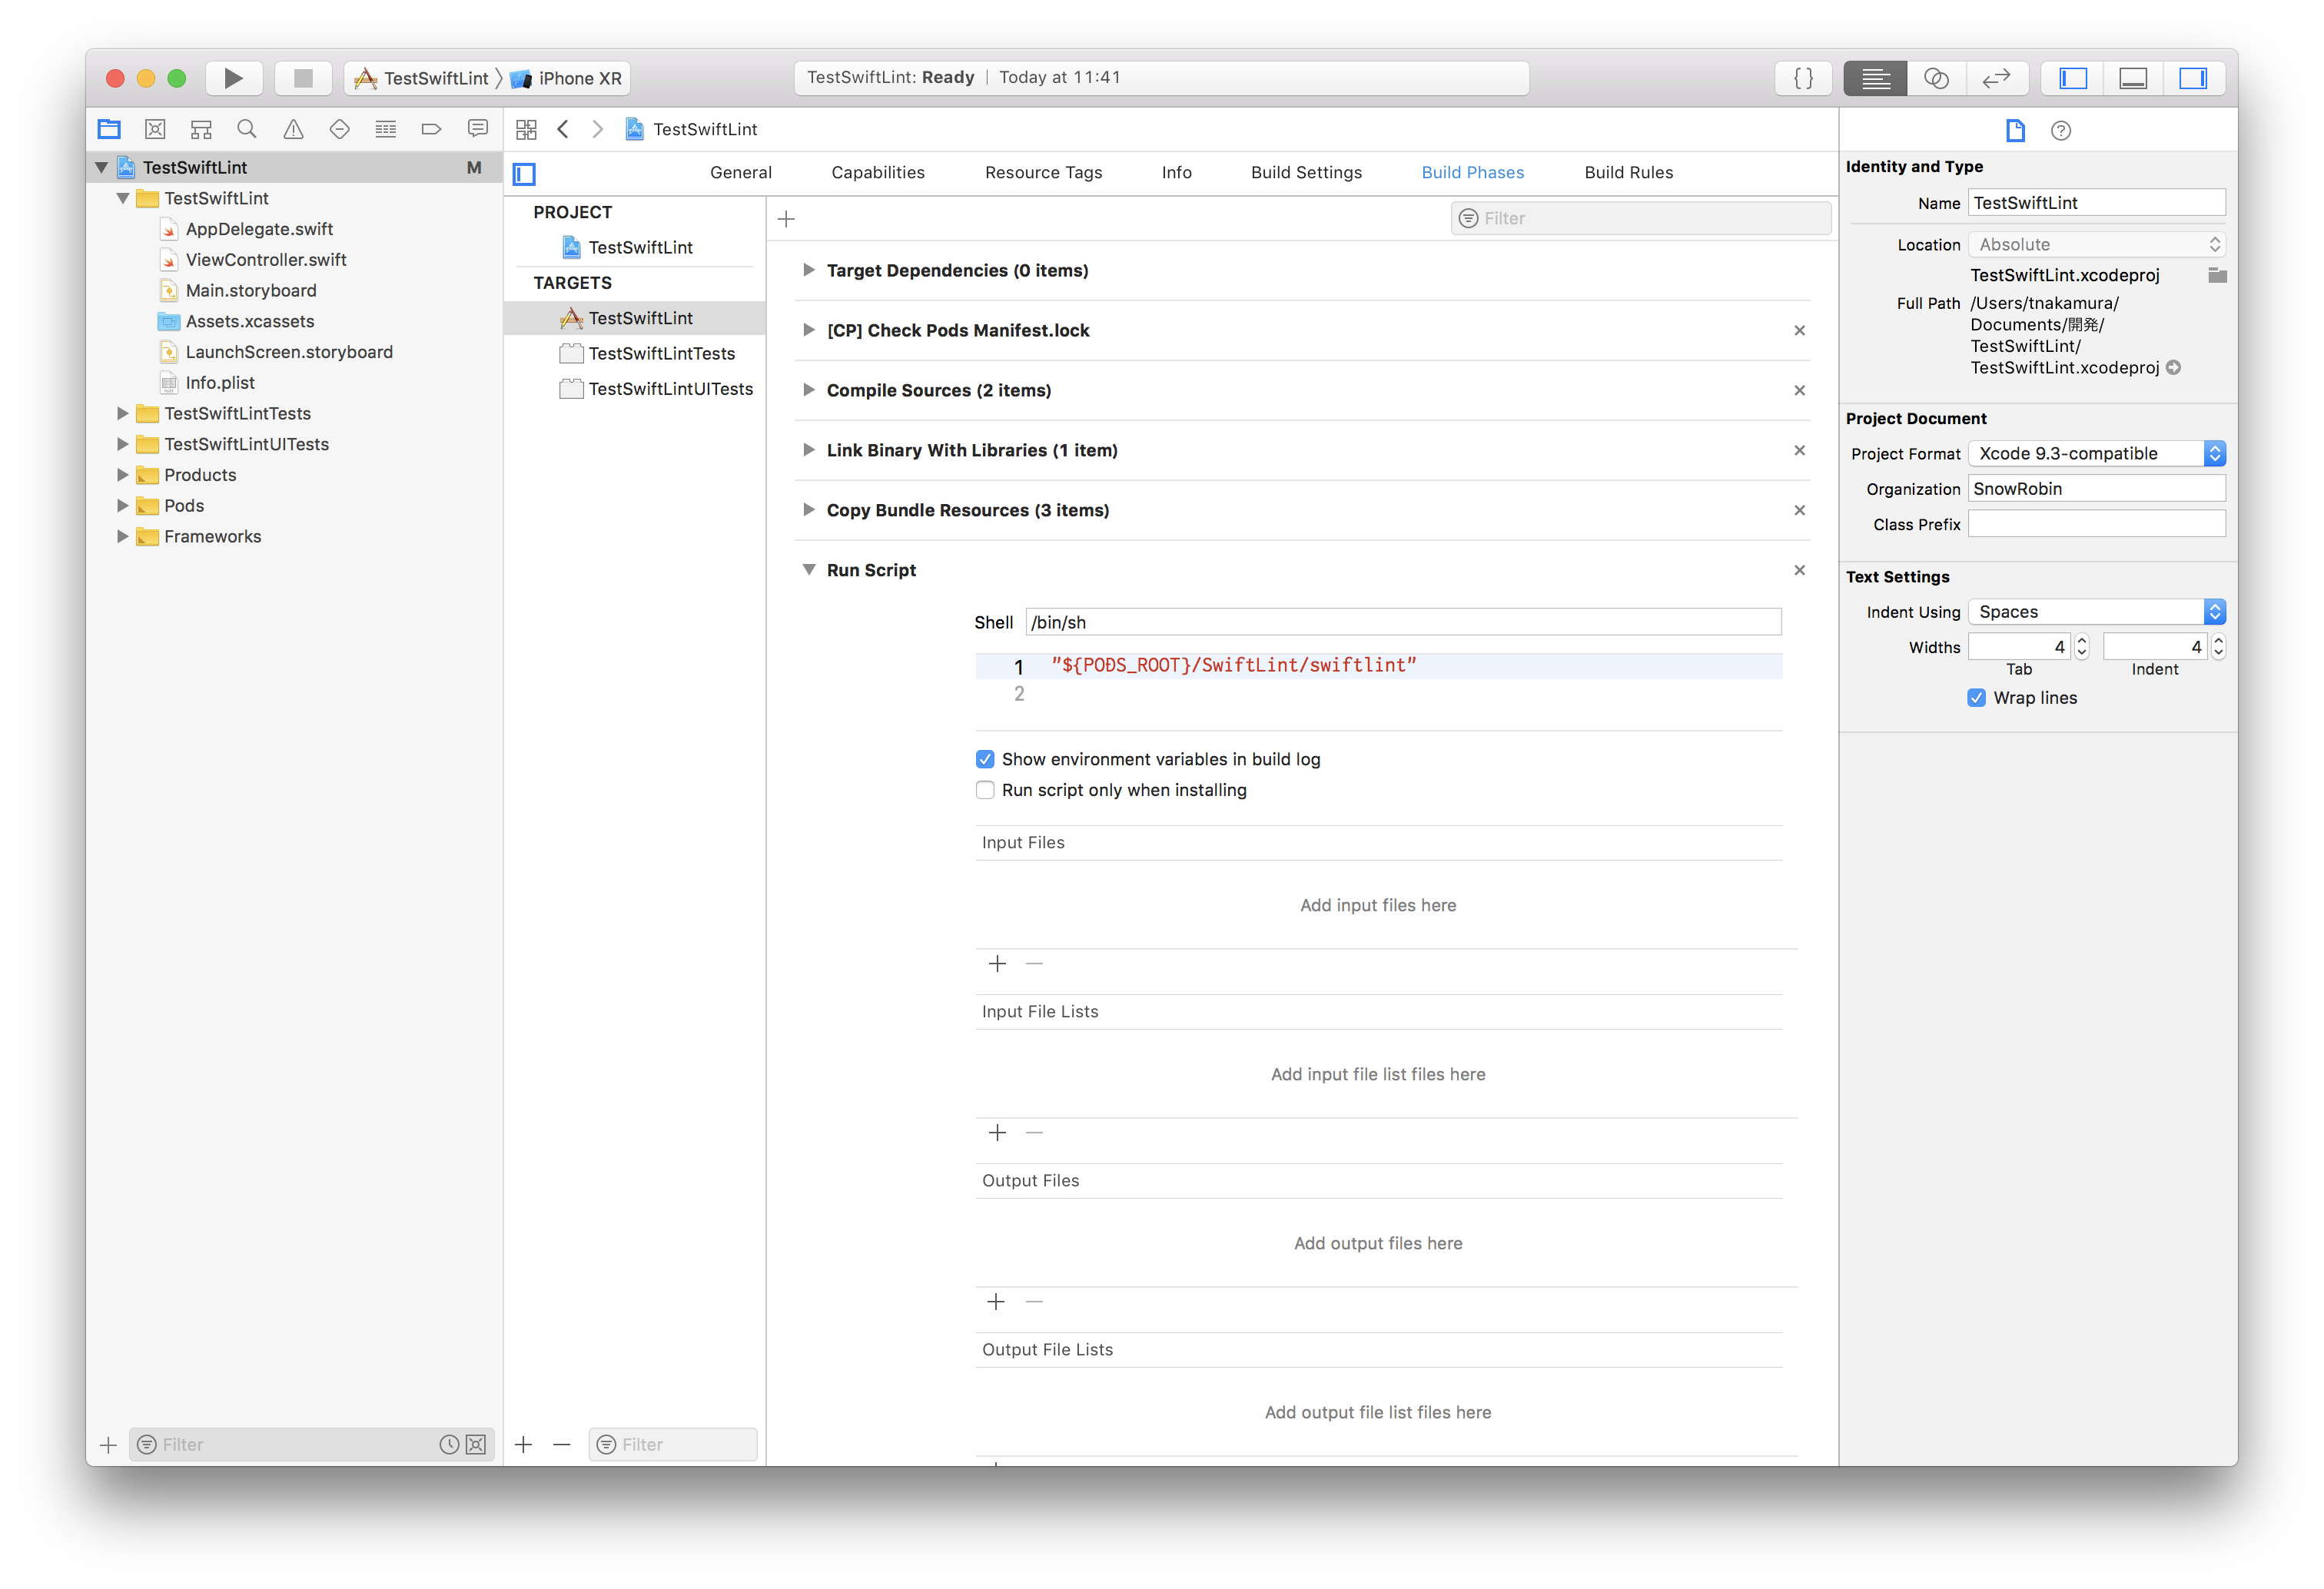The image size is (2324, 1589).
Task: Click the Stop button in toolbar
Action: click(x=303, y=78)
